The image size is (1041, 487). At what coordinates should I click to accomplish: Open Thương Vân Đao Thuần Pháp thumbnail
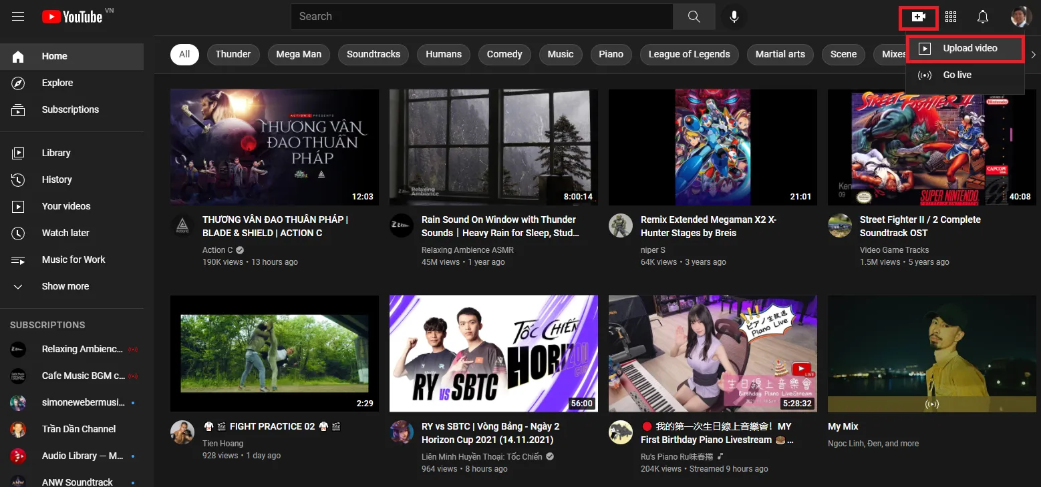[275, 147]
